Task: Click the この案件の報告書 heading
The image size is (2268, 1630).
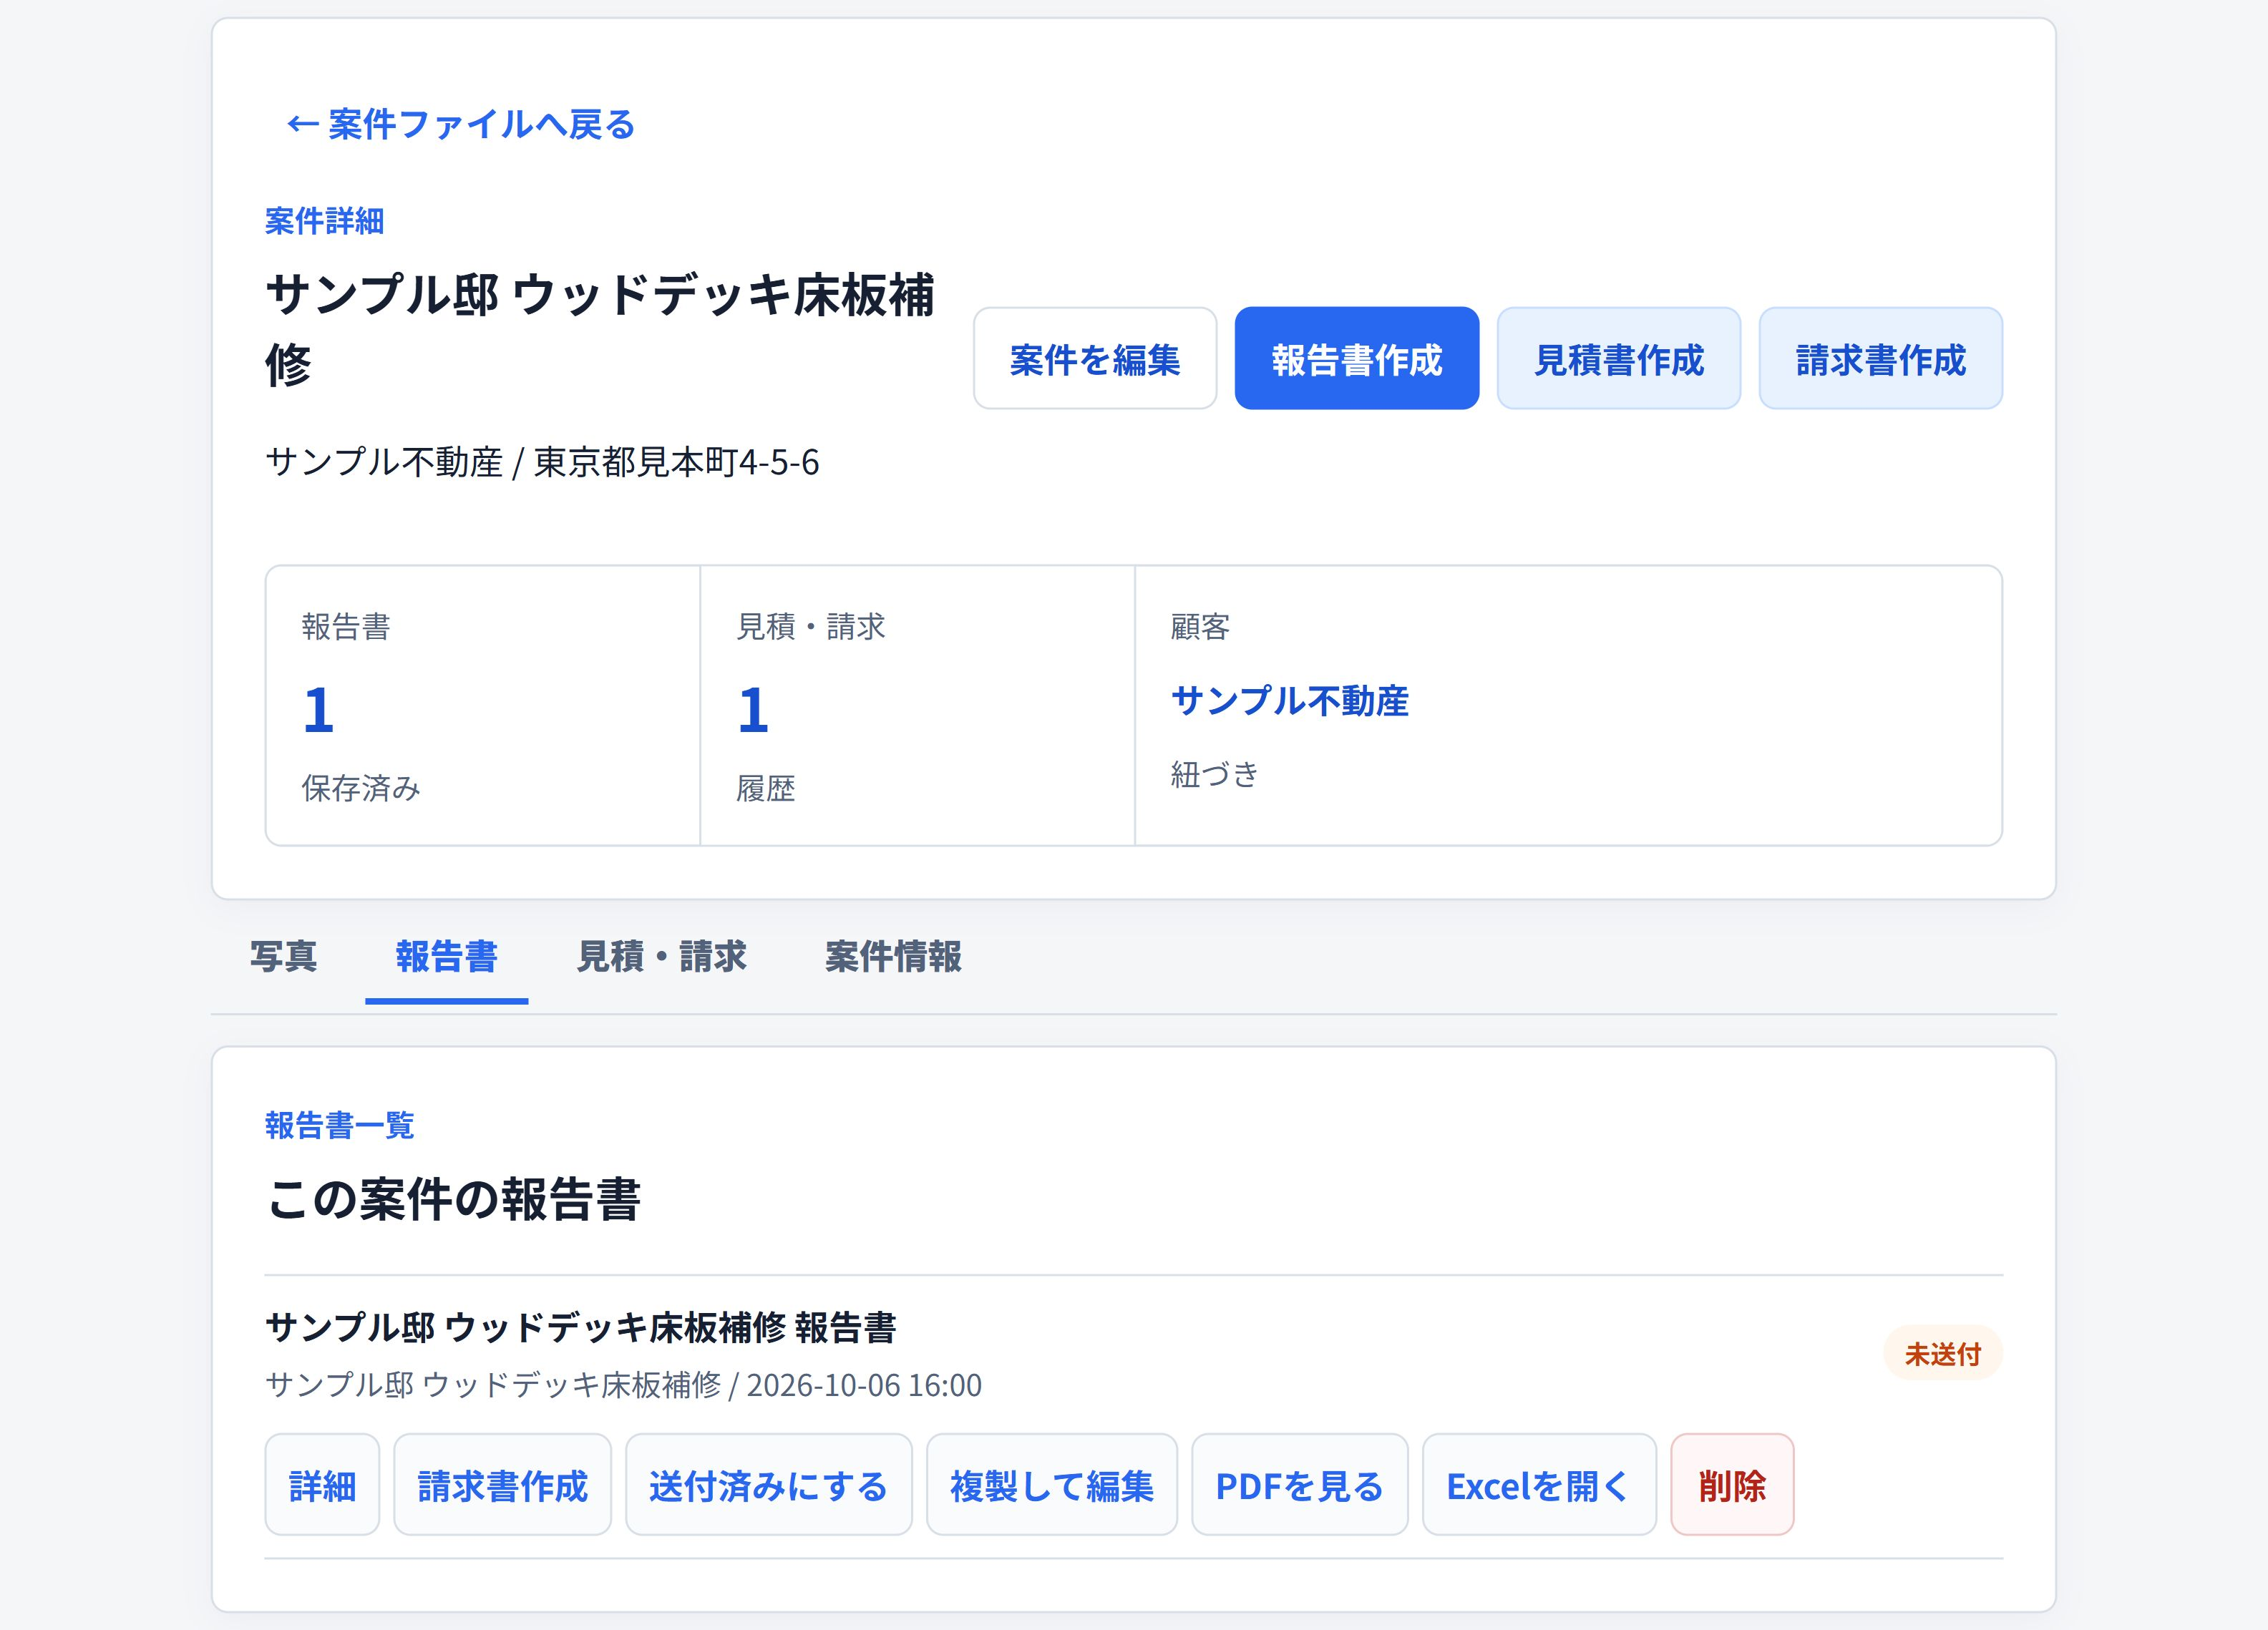Action: [x=453, y=1199]
